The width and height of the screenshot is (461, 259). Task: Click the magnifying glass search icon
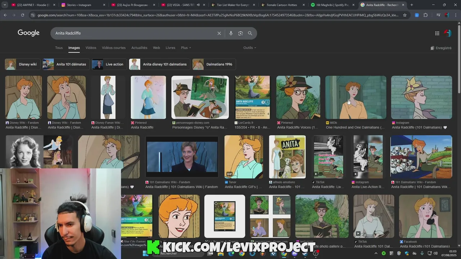(250, 33)
